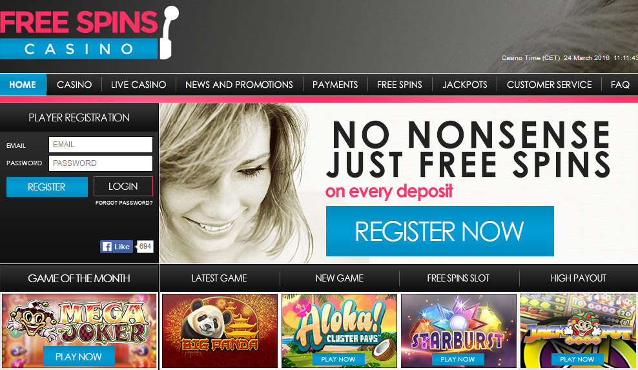Select the Aloha Cluster Pays game image
Screen dimensions: 638x370
pos(339,331)
